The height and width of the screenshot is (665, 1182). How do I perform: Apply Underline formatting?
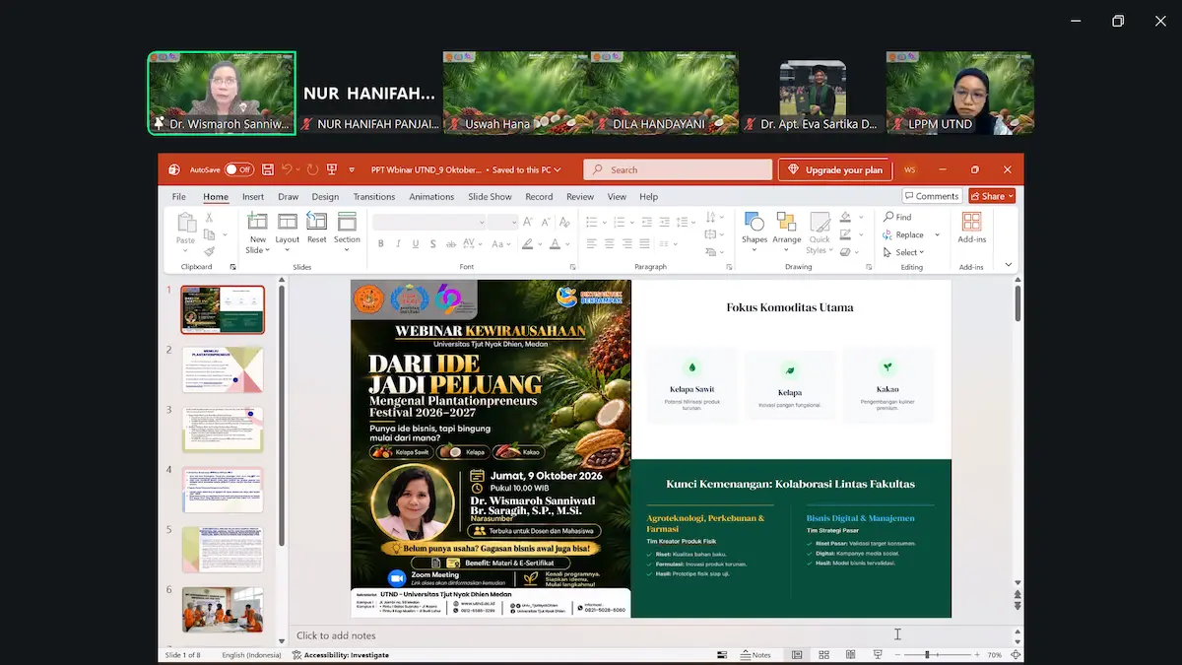click(x=417, y=244)
